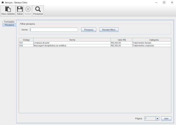Click the Resetar filtros button
This screenshot has width=176, height=125.
point(109,30)
